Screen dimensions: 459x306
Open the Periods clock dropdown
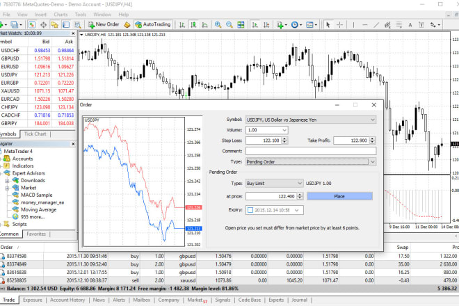click(x=296, y=24)
